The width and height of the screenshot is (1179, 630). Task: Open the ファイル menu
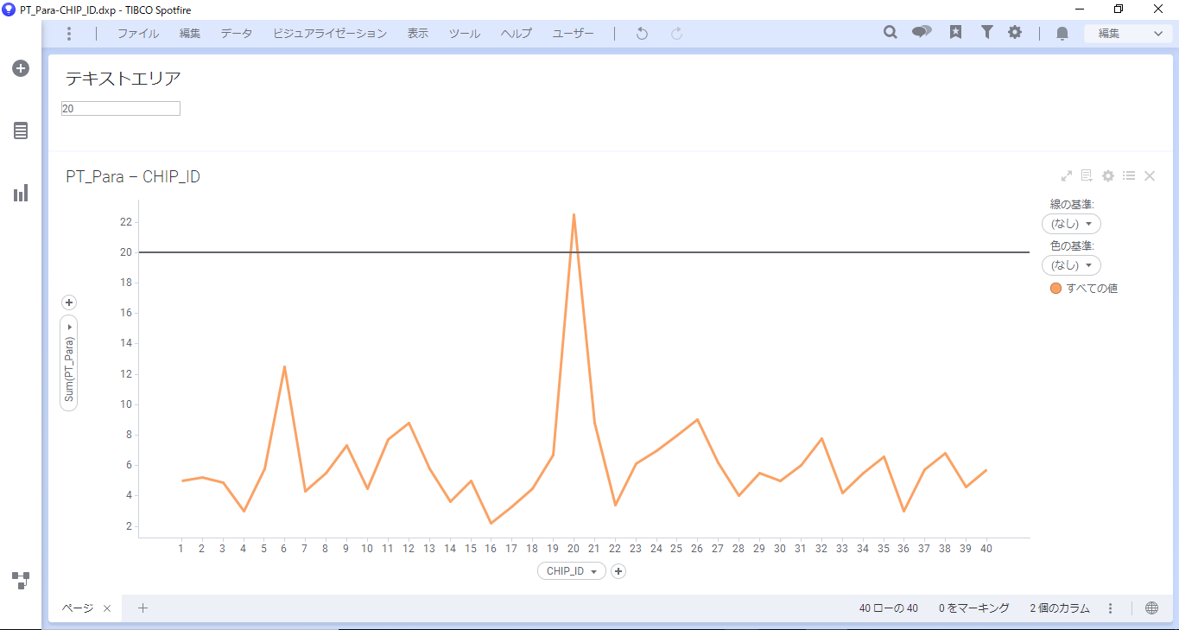coord(138,34)
